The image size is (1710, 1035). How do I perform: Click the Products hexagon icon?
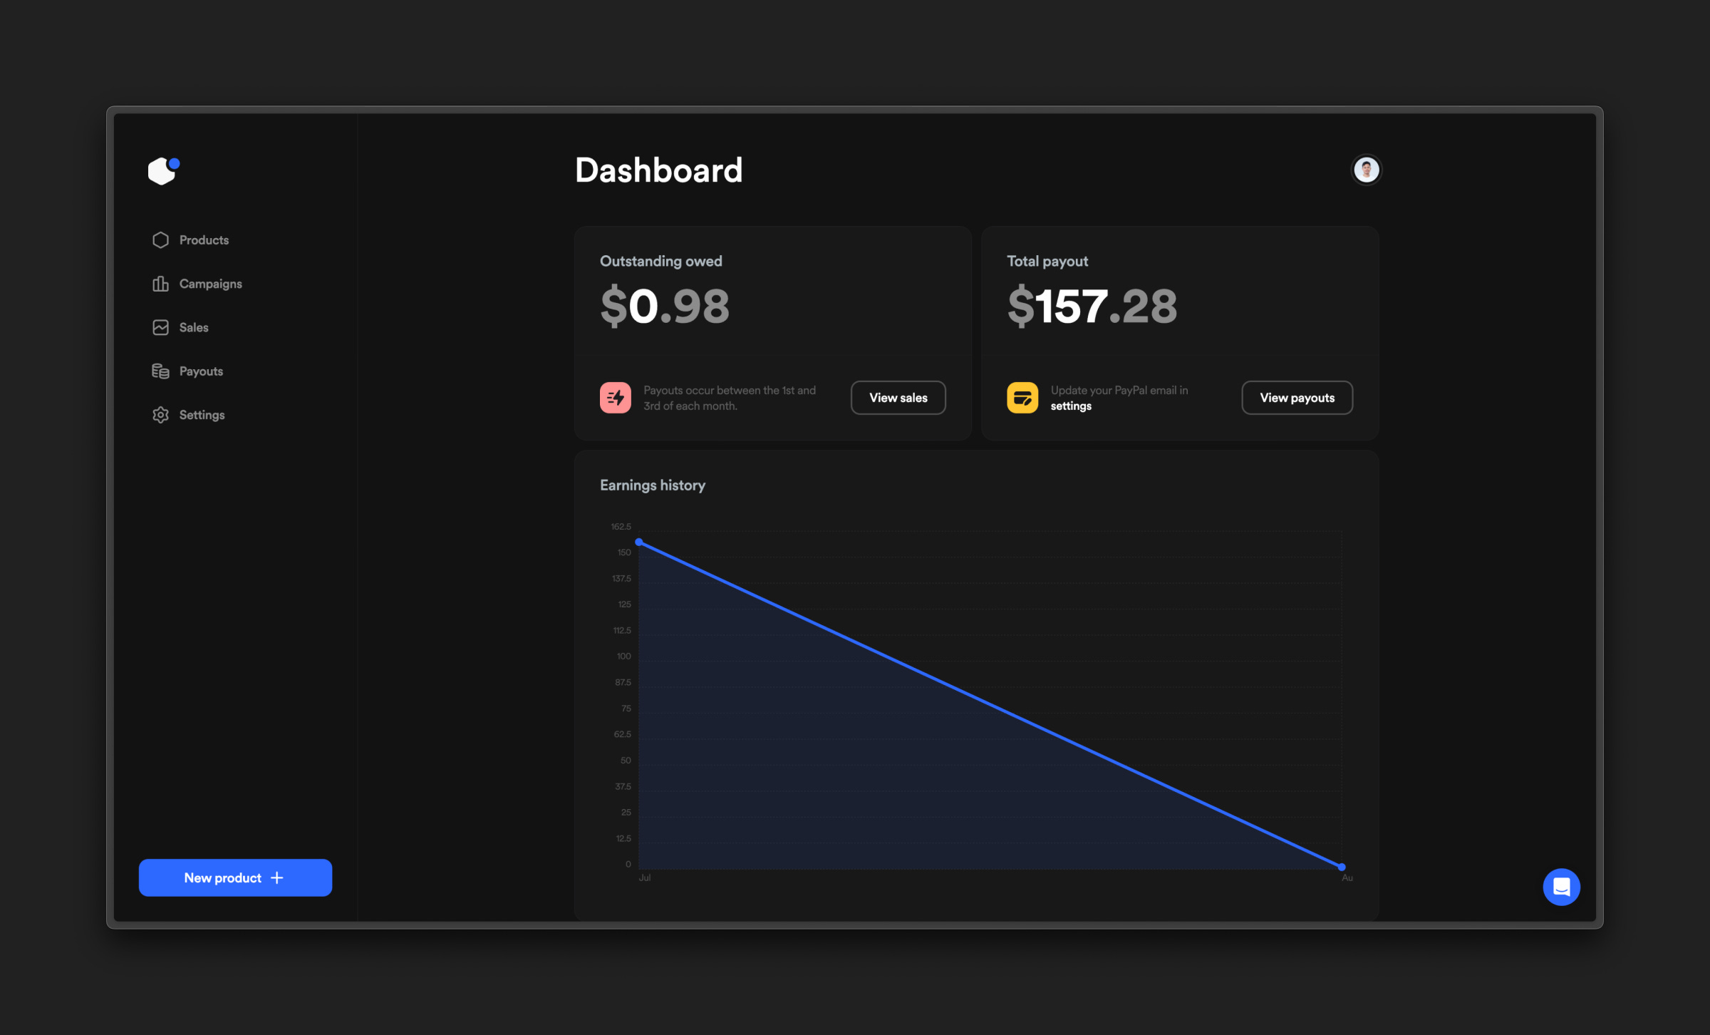[160, 240]
